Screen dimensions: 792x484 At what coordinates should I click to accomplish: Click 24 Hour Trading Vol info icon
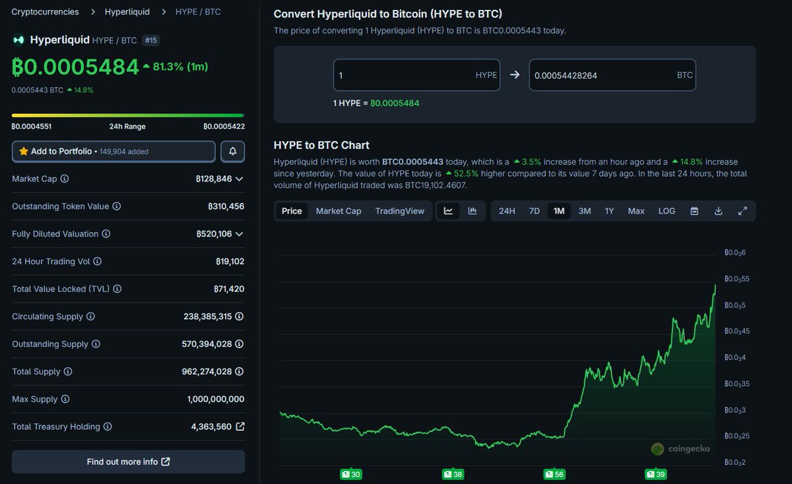pyautogui.click(x=98, y=262)
